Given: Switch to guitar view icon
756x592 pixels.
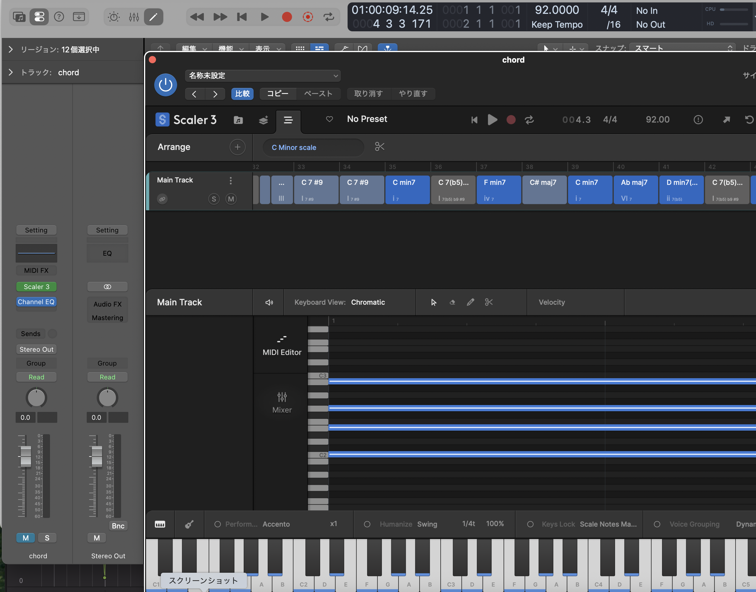Looking at the screenshot, I should click(x=189, y=525).
